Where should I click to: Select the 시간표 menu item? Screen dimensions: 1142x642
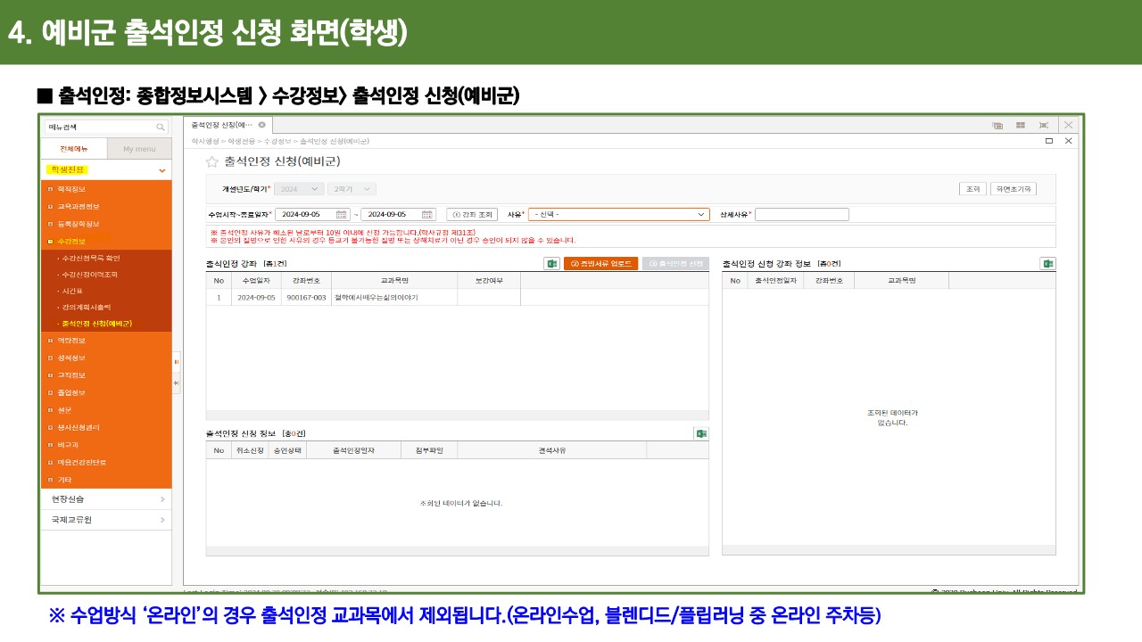pos(71,291)
